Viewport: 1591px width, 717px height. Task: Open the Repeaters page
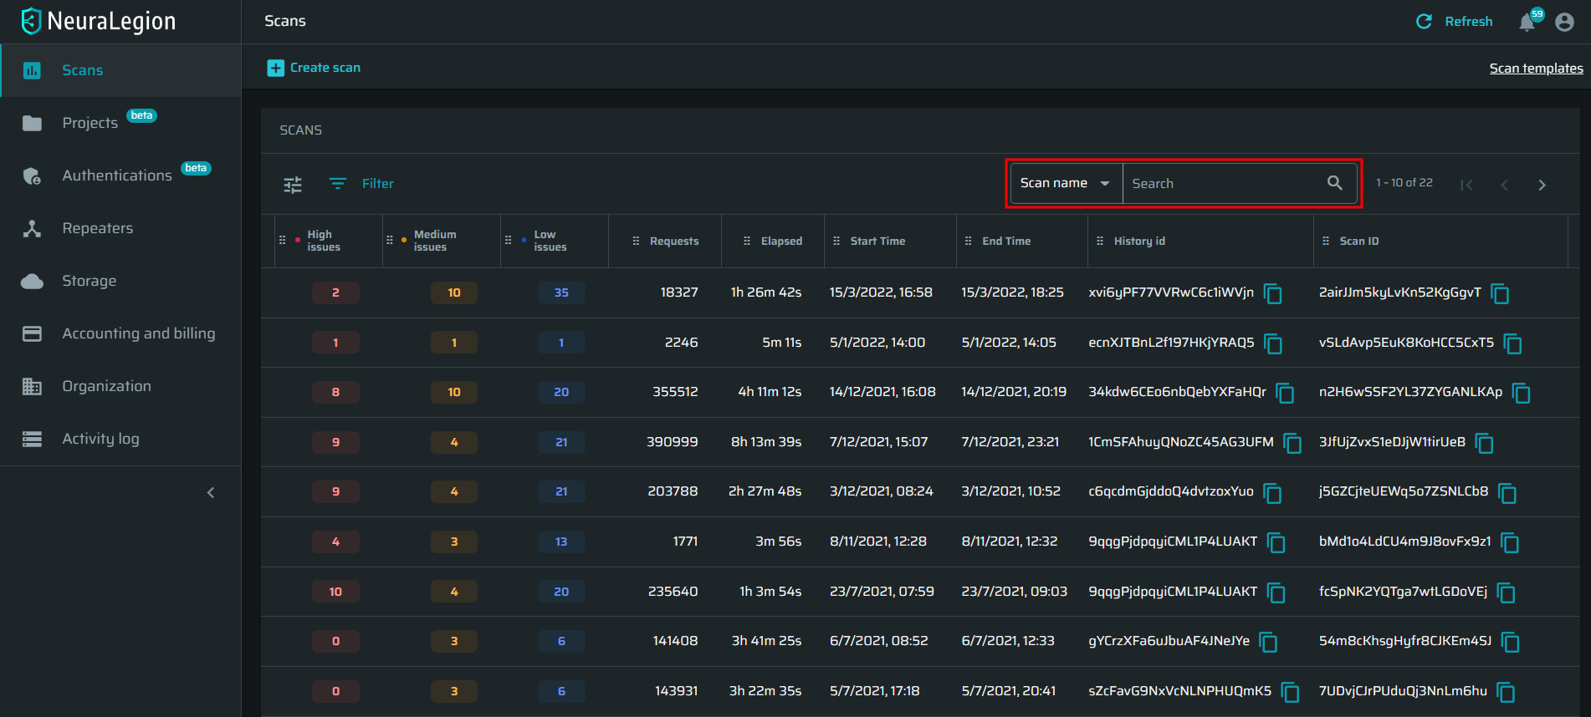[x=121, y=228]
